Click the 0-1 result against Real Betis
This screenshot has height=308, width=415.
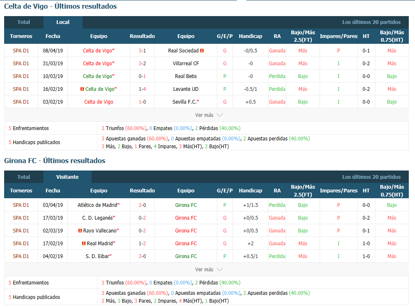pyautogui.click(x=142, y=76)
